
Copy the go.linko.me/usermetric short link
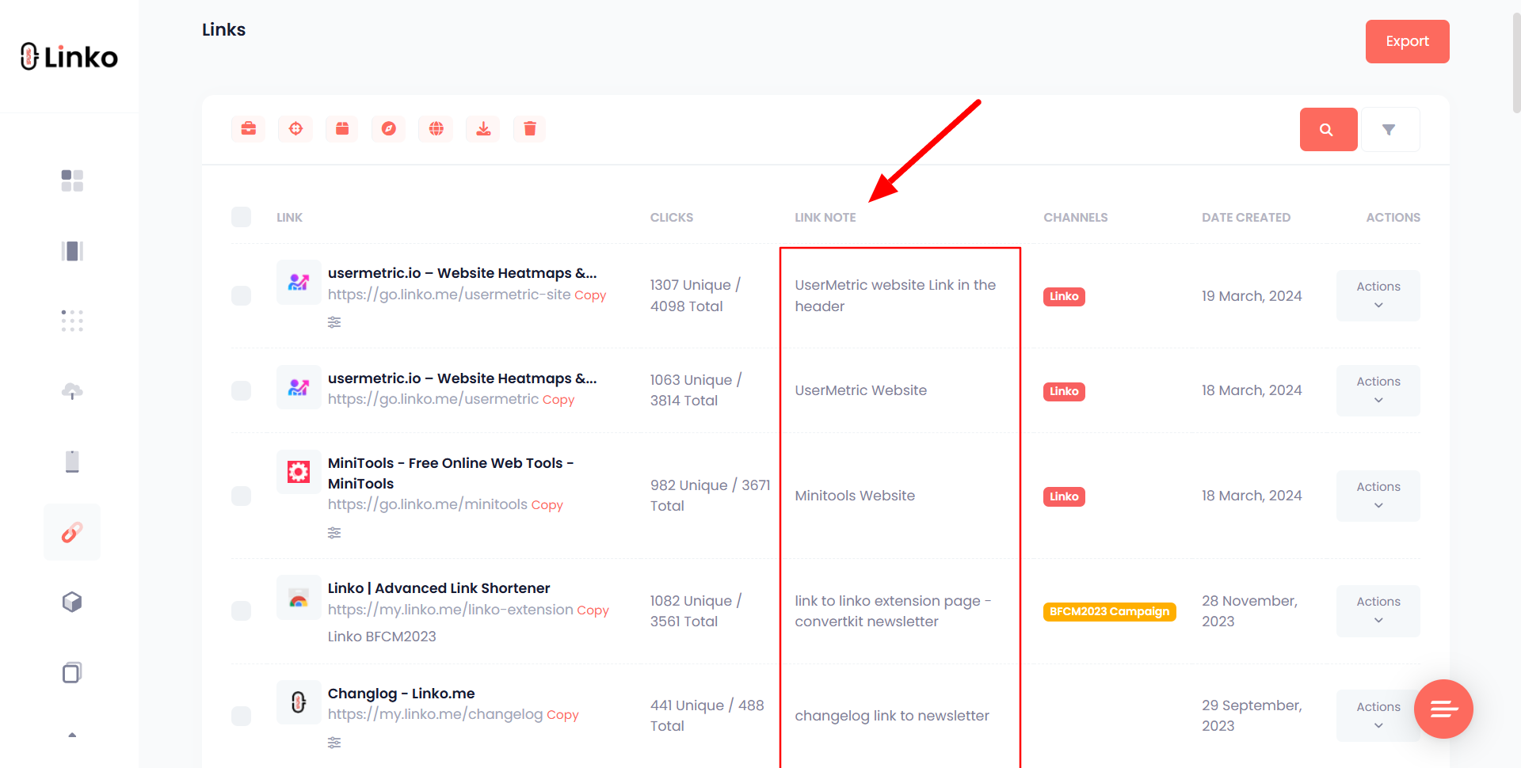558,400
